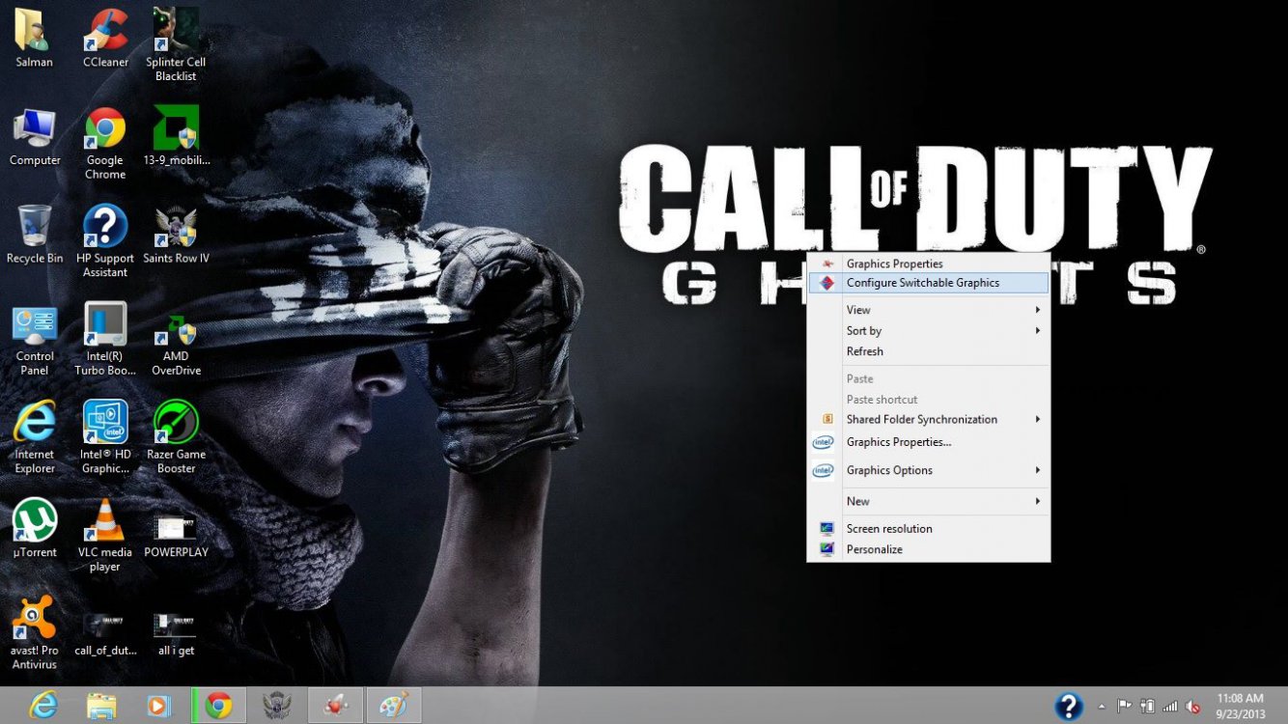Select the Google Chrome desktop shortcut
This screenshot has width=1288, height=724.
click(105, 143)
